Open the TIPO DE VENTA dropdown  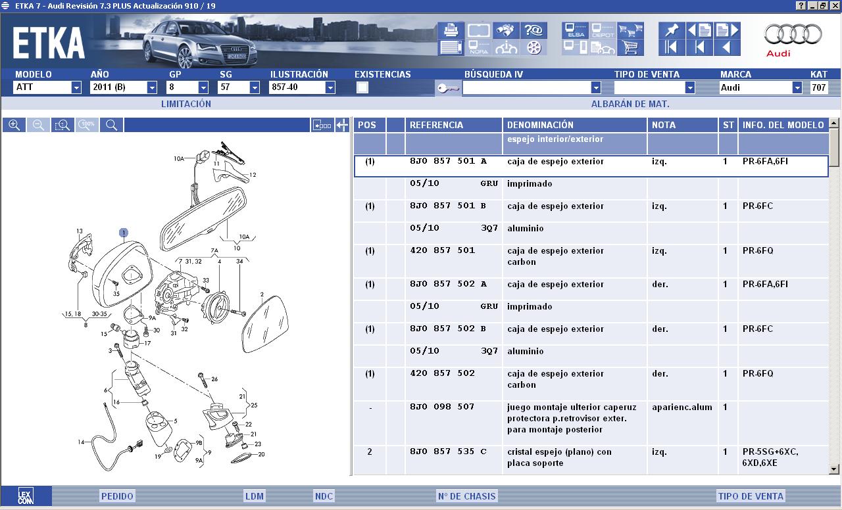click(x=690, y=87)
